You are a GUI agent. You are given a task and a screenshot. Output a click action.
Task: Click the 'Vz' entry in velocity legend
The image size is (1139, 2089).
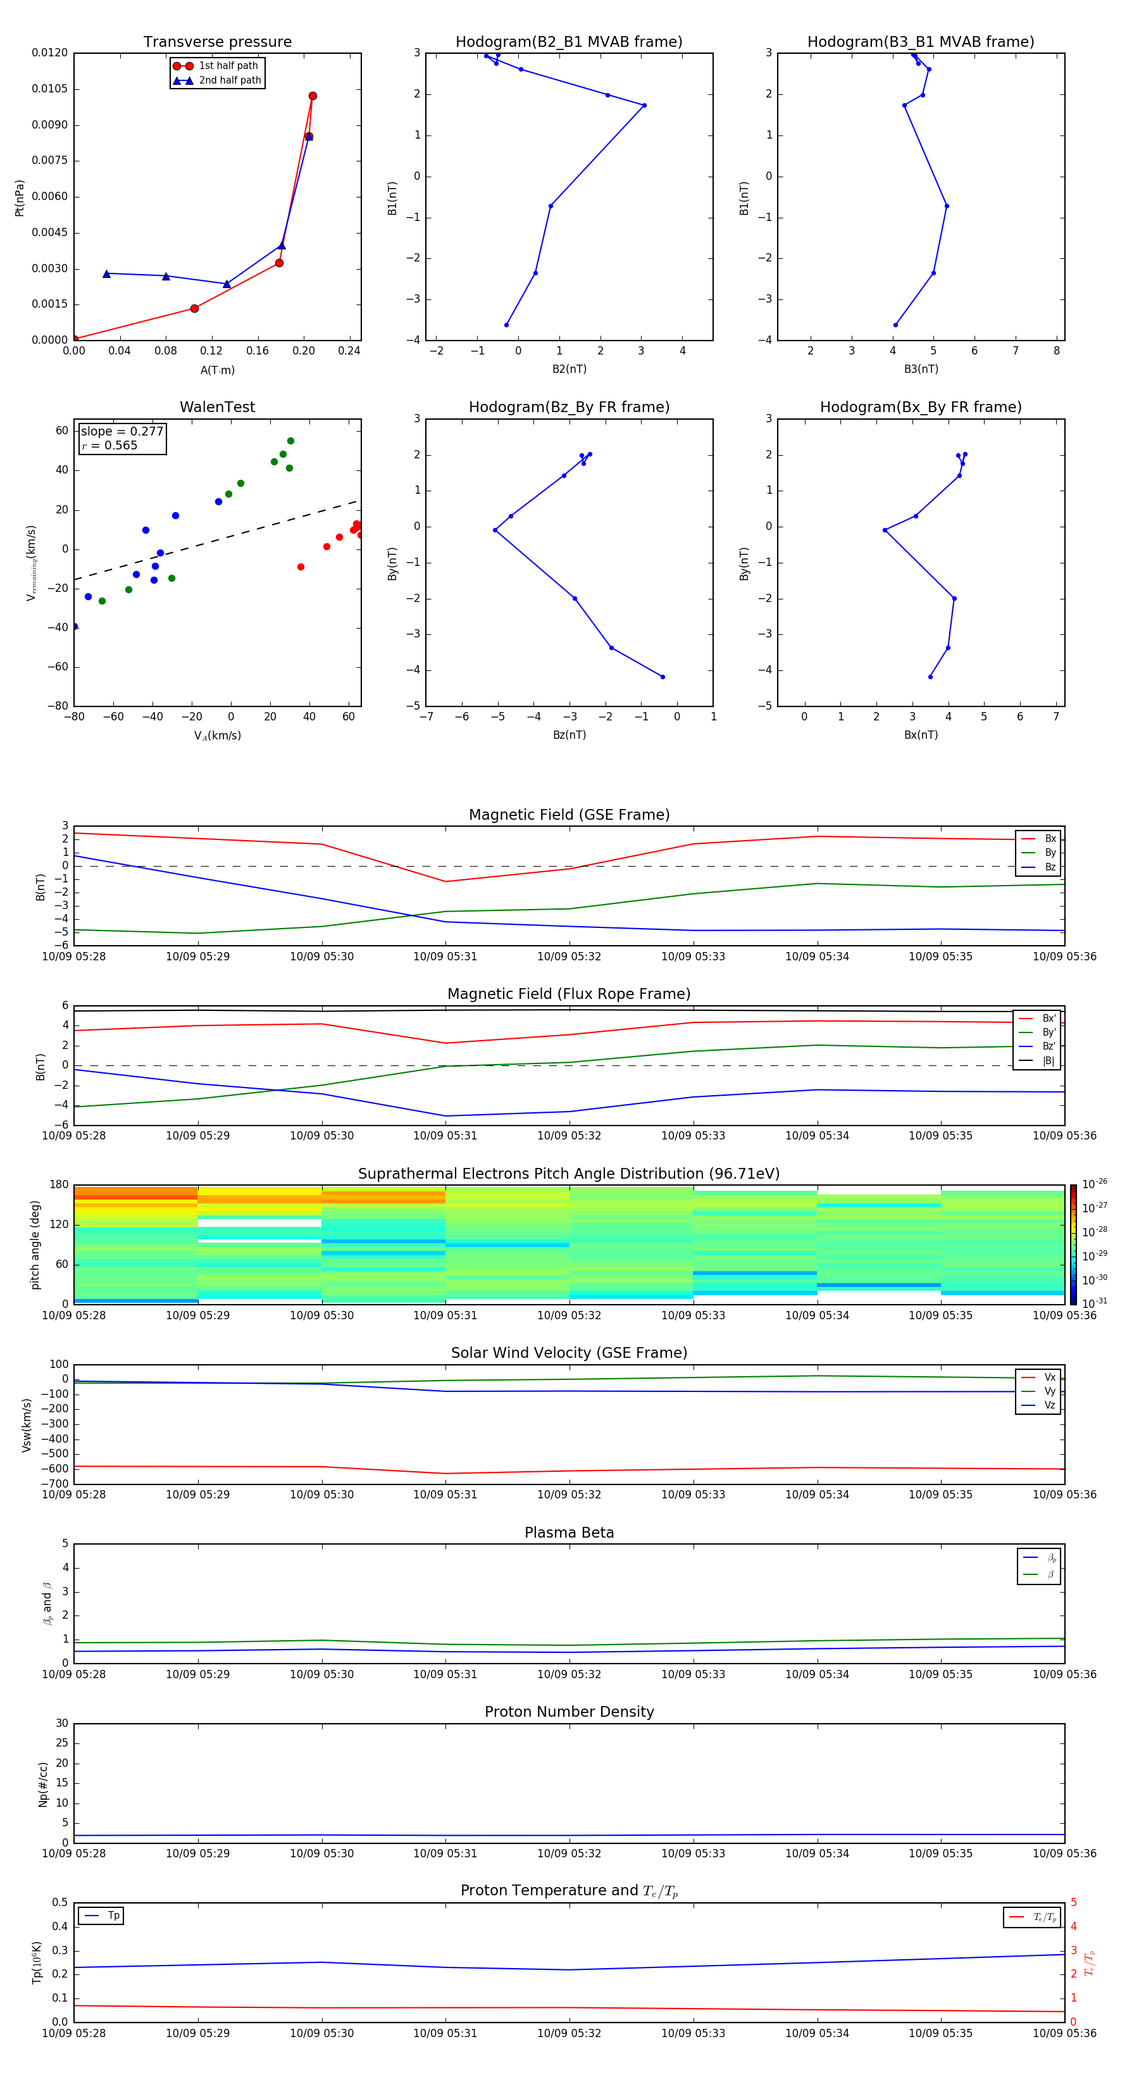pos(1038,1405)
